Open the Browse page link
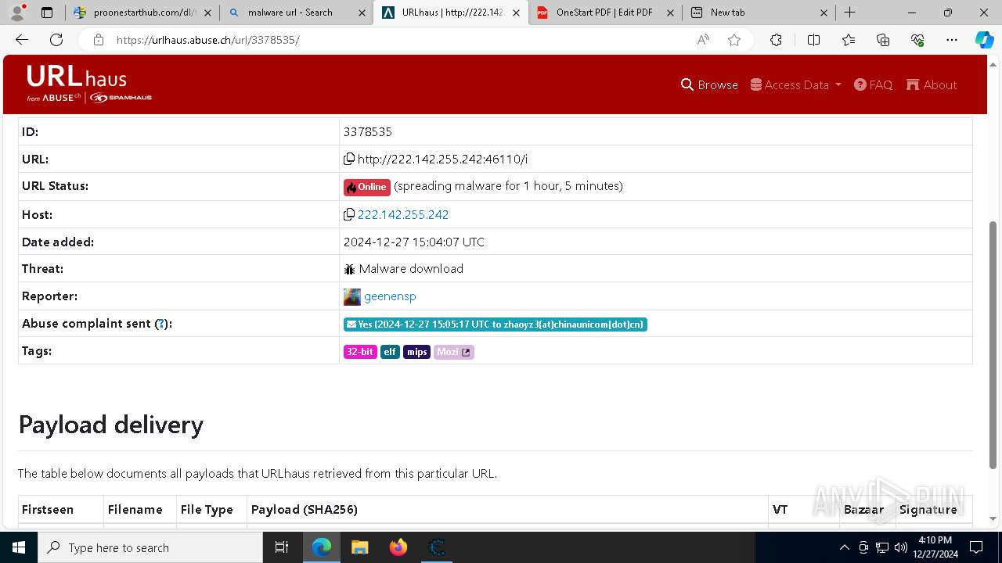This screenshot has height=563, width=1002. (709, 84)
